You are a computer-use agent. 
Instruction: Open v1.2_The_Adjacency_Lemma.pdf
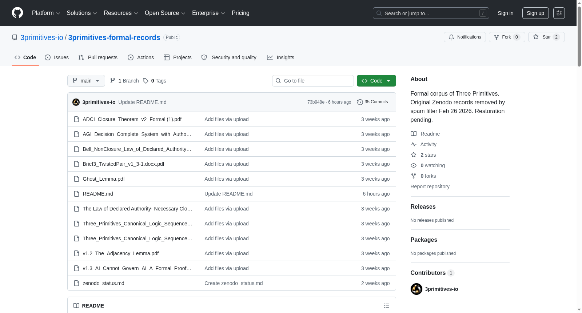point(121,253)
